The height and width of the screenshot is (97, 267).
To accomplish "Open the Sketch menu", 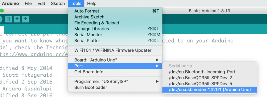I will [x=58, y=3].
